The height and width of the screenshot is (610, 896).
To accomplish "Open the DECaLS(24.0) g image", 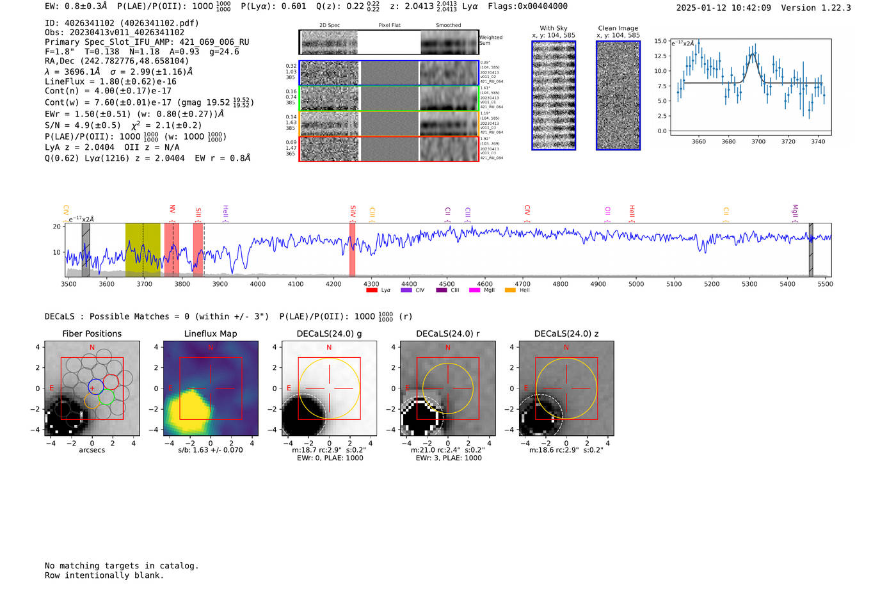I will pos(330,388).
